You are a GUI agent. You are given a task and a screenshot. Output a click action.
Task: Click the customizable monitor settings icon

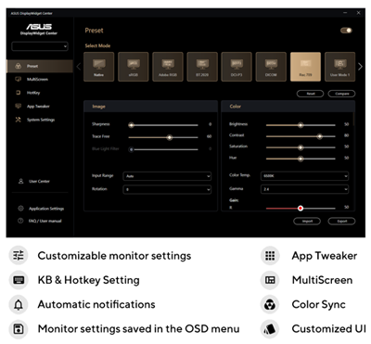tap(19, 256)
